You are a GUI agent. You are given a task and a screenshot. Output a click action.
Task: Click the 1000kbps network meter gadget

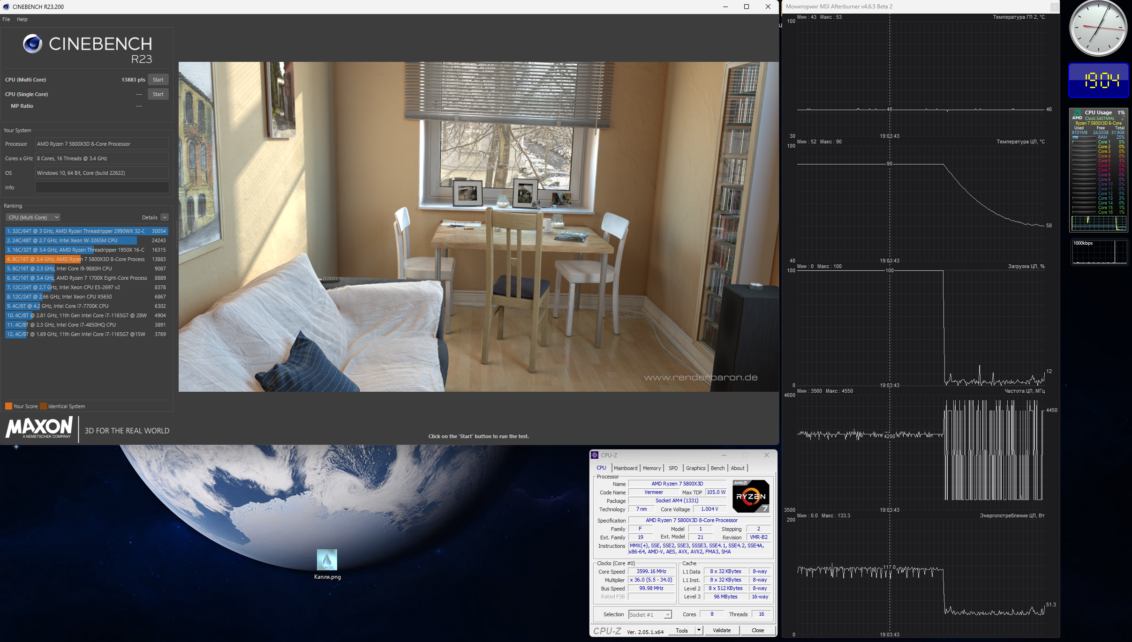point(1099,252)
